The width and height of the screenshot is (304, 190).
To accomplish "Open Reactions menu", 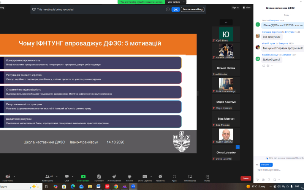I will (x=160, y=178).
